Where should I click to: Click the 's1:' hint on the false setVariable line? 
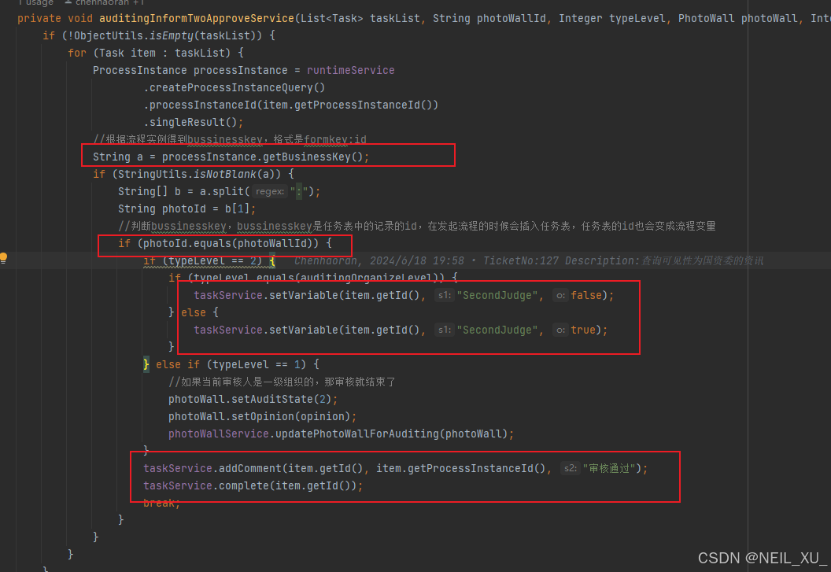444,295
